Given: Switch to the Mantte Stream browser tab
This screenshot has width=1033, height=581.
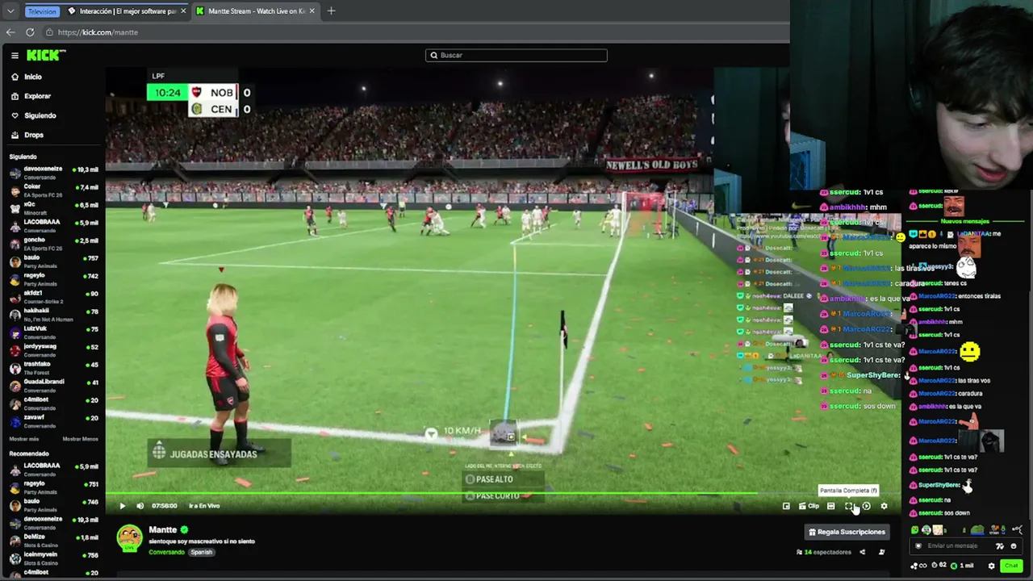Looking at the screenshot, I should coord(257,11).
